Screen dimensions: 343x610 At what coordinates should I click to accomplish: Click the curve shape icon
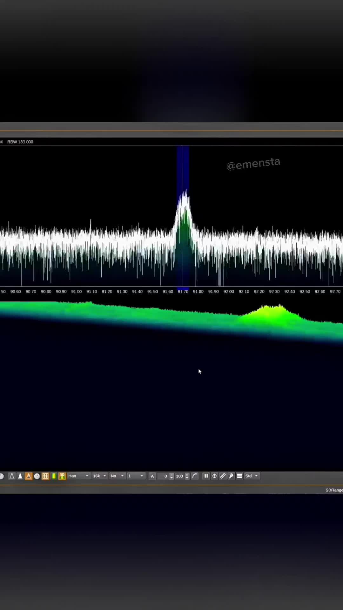pos(195,476)
